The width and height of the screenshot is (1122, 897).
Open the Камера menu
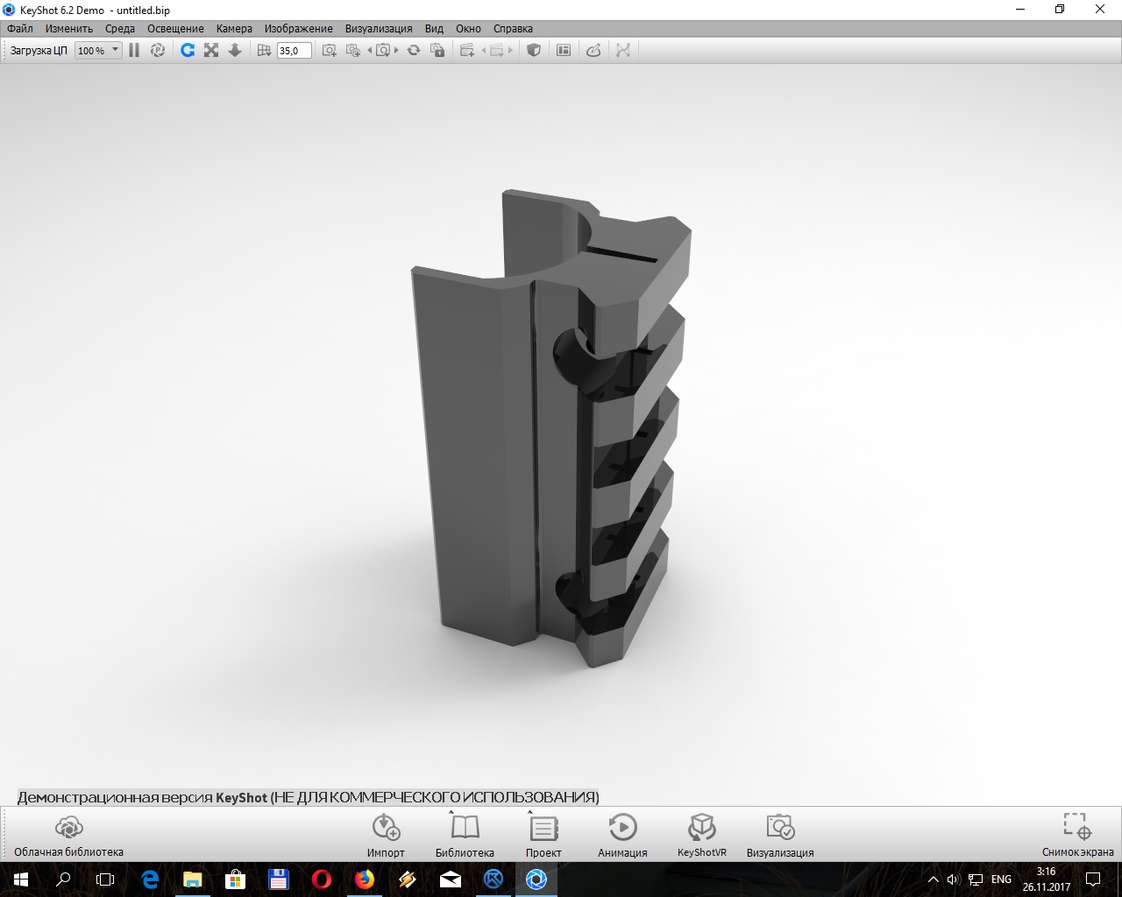click(234, 29)
